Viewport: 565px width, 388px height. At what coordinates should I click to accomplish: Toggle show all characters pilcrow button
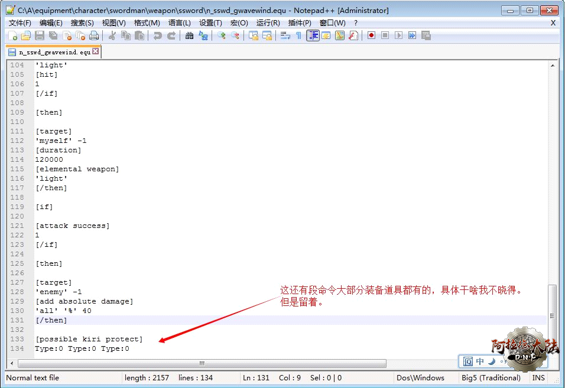coord(298,35)
